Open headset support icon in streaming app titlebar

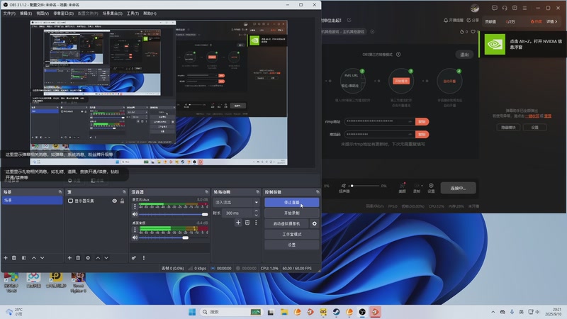point(505,8)
